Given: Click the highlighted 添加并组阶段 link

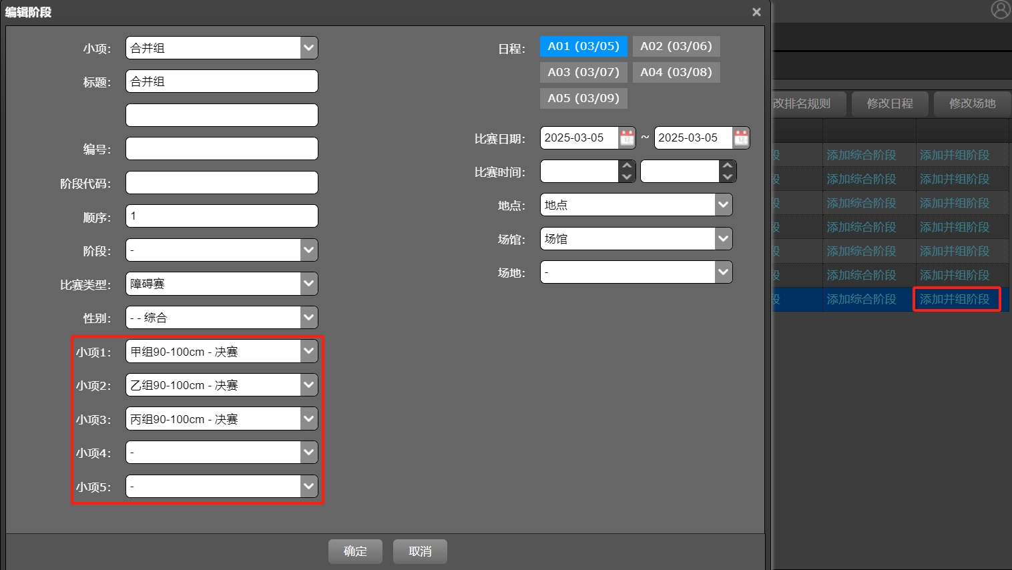Looking at the screenshot, I should point(956,299).
